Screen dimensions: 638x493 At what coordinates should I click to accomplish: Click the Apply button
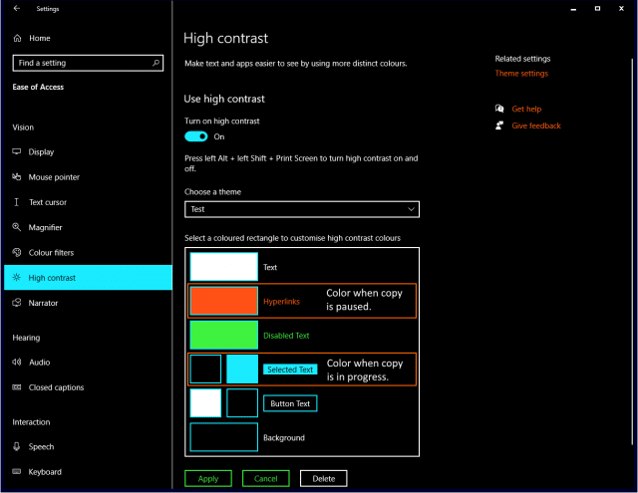pos(208,478)
